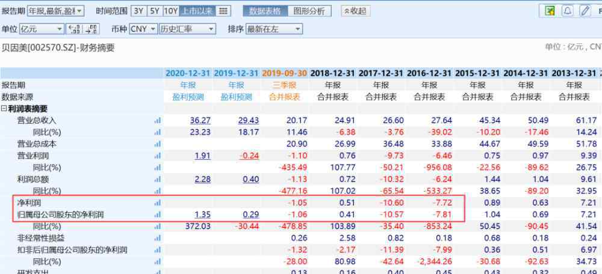Click the Excel export icon

click(550, 11)
